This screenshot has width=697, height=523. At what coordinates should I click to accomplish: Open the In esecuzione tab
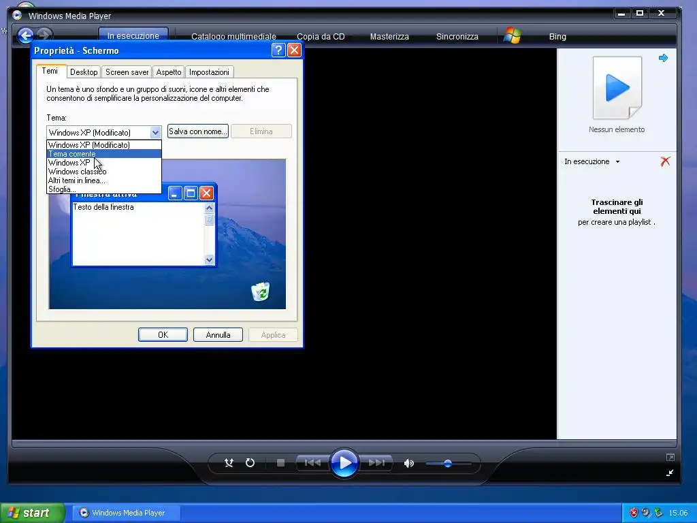(x=133, y=35)
